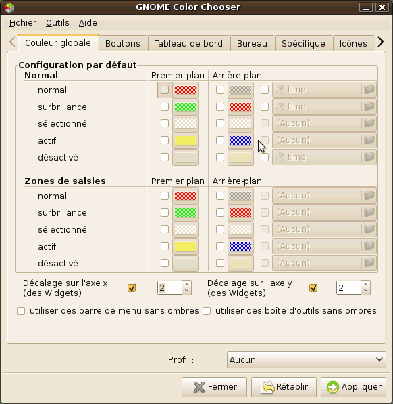Enable Normal surbrillance Premier plan checkbox
This screenshot has height=404, width=393.
[165, 107]
